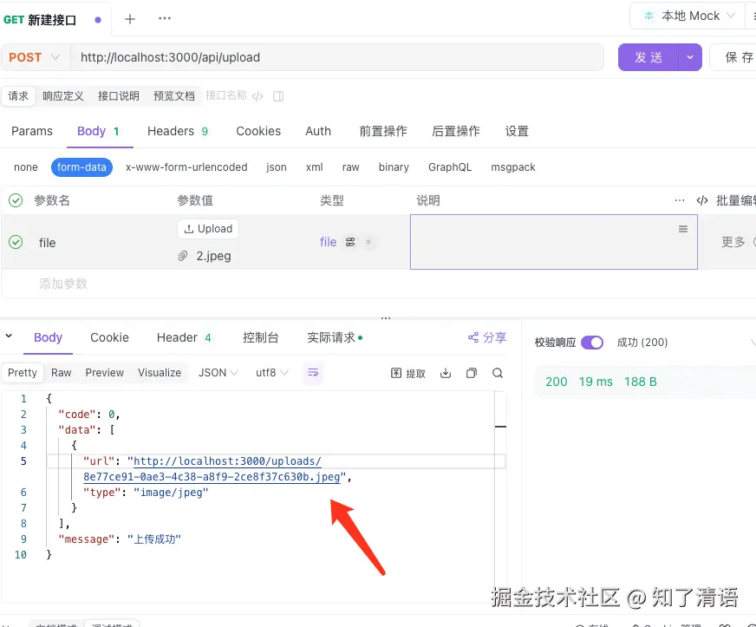The width and height of the screenshot is (756, 627).
Task: Switch response view to Preview
Action: tap(105, 373)
